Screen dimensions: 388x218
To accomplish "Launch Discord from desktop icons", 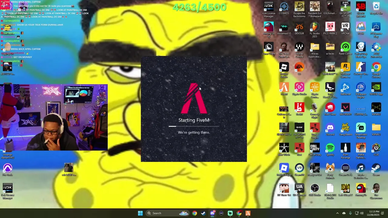I will [x=330, y=130].
